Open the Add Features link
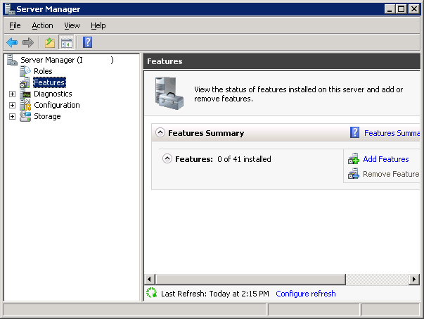The width and height of the screenshot is (424, 319). click(x=386, y=159)
